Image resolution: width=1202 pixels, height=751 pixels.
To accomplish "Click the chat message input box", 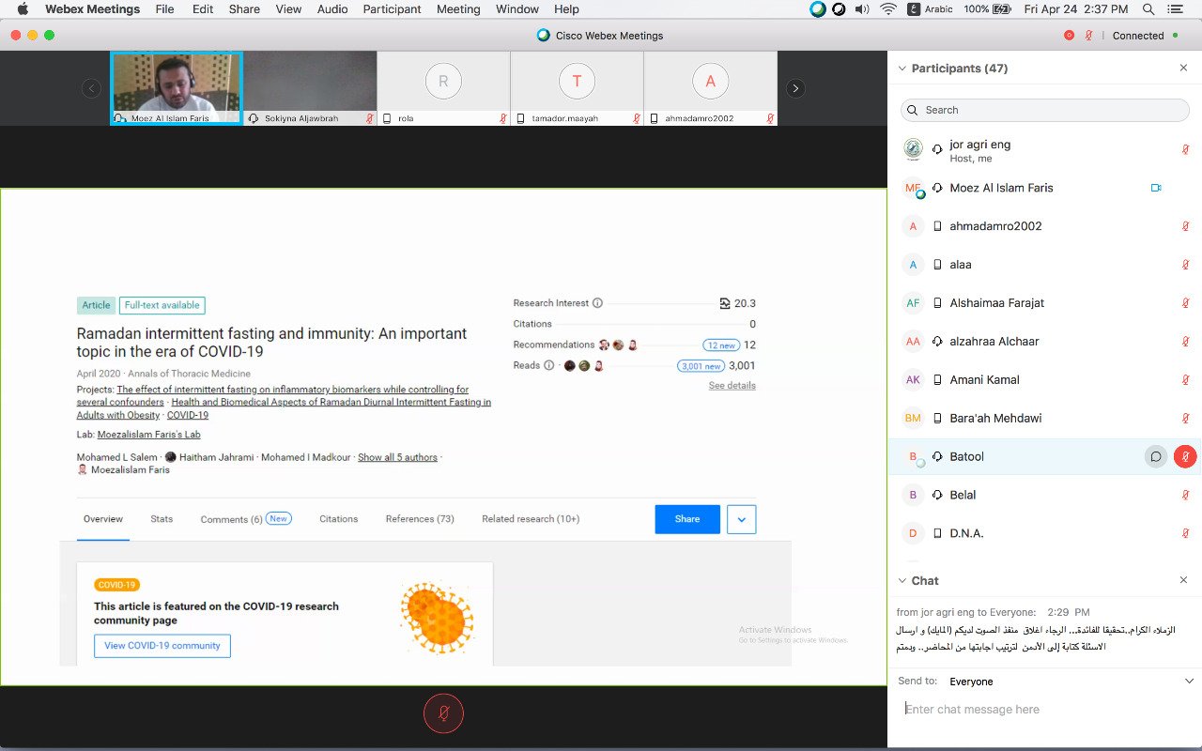I will coord(1042,710).
